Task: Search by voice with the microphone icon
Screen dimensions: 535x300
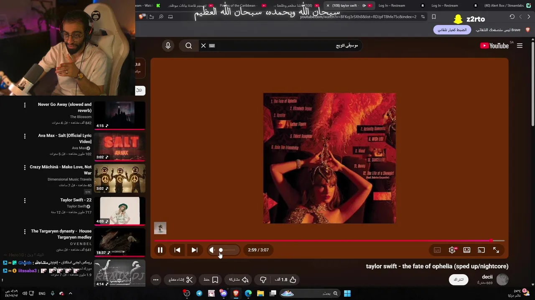Action: pyautogui.click(x=168, y=45)
